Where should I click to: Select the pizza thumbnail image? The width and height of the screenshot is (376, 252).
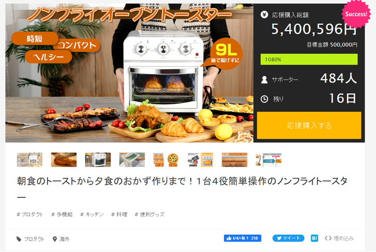coord(166,160)
